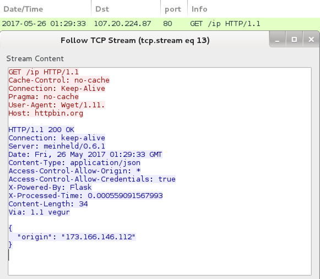
Task: Click the Server: meinheld/0.6.1 line
Action: pyautogui.click(x=57, y=146)
